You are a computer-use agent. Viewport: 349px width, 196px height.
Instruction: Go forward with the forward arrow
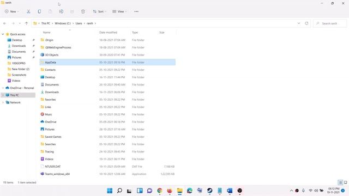[x=13, y=23]
